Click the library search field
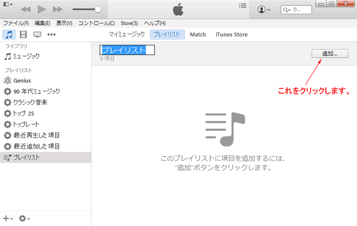Screen dimensions: 357x226 click(x=296, y=10)
